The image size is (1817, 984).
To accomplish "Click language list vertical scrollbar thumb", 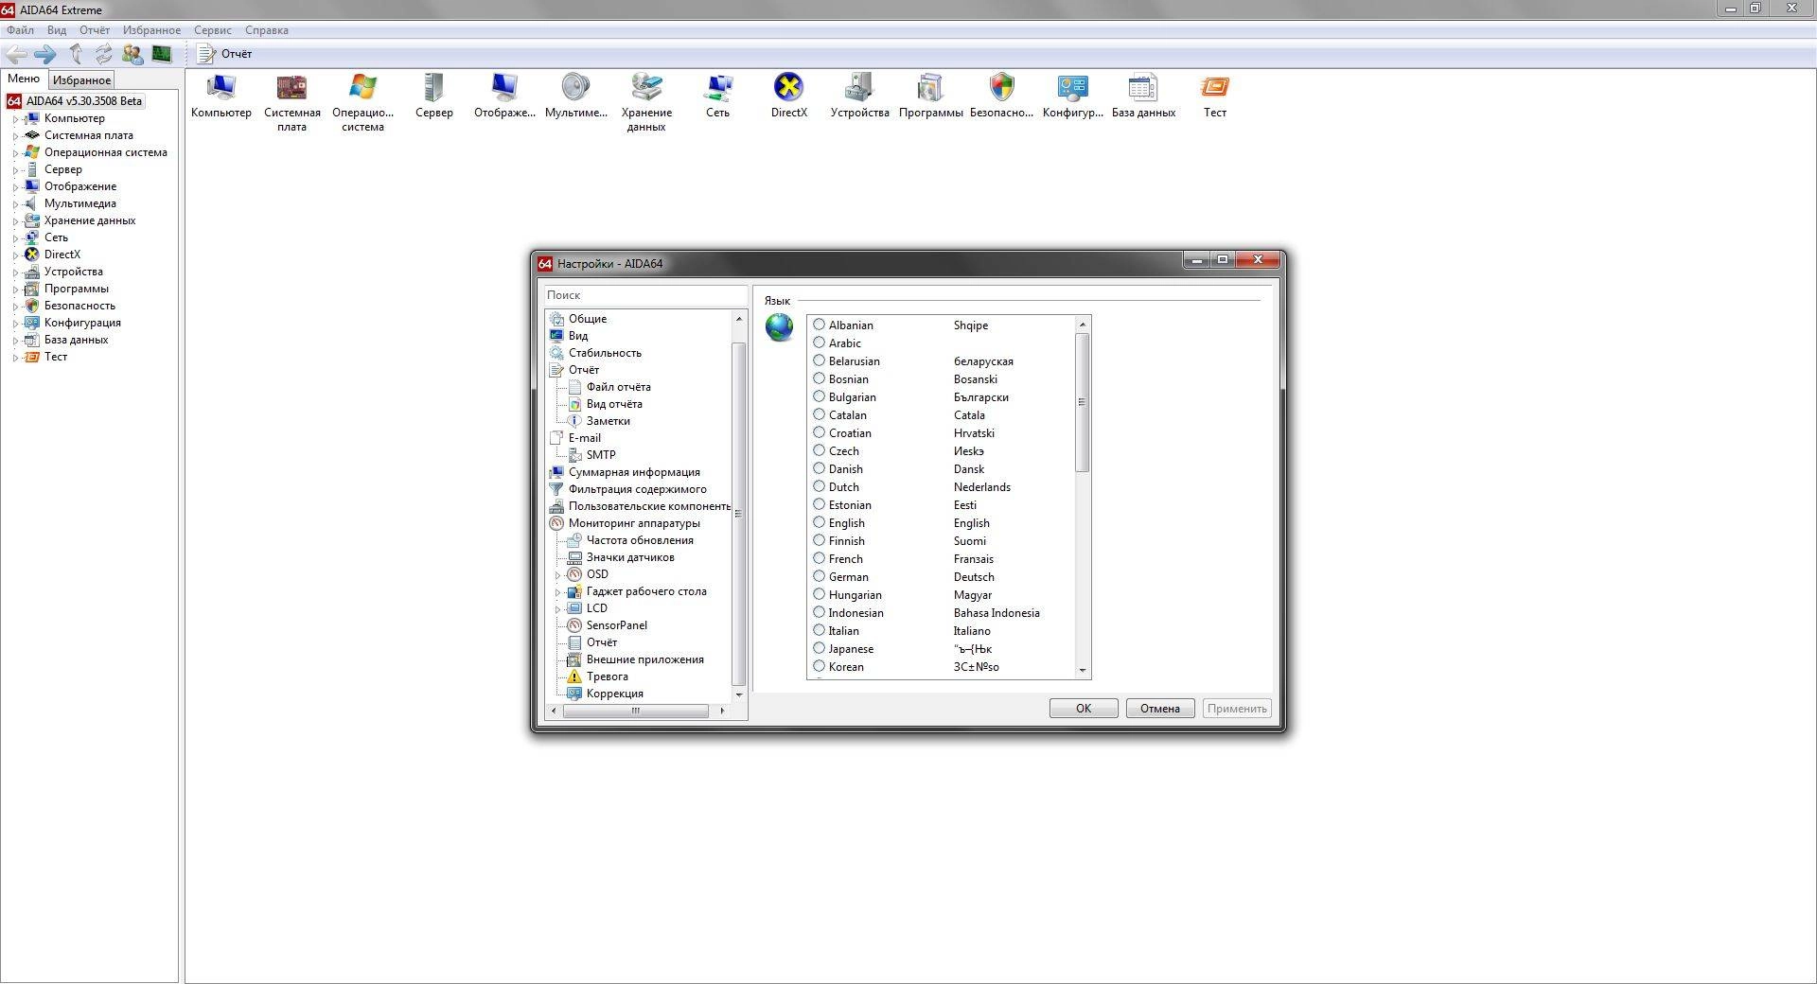I will point(1083,402).
